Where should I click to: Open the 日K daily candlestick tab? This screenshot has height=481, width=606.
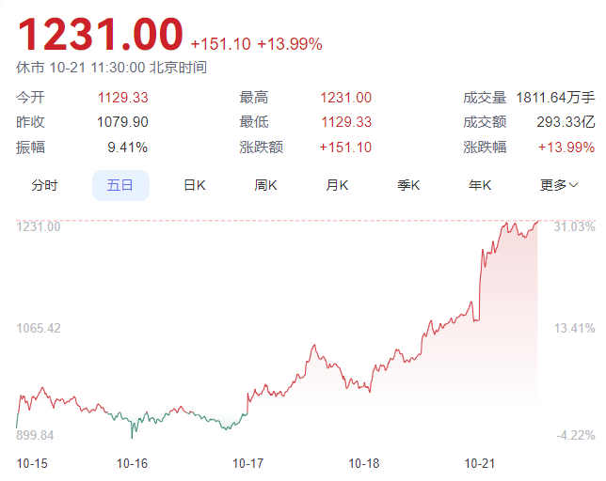pos(194,185)
